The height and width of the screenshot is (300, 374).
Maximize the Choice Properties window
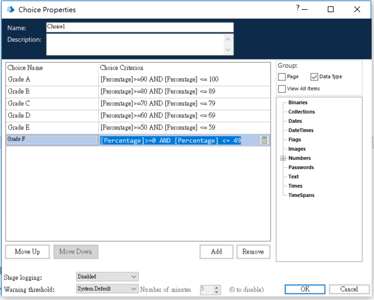(331, 9)
